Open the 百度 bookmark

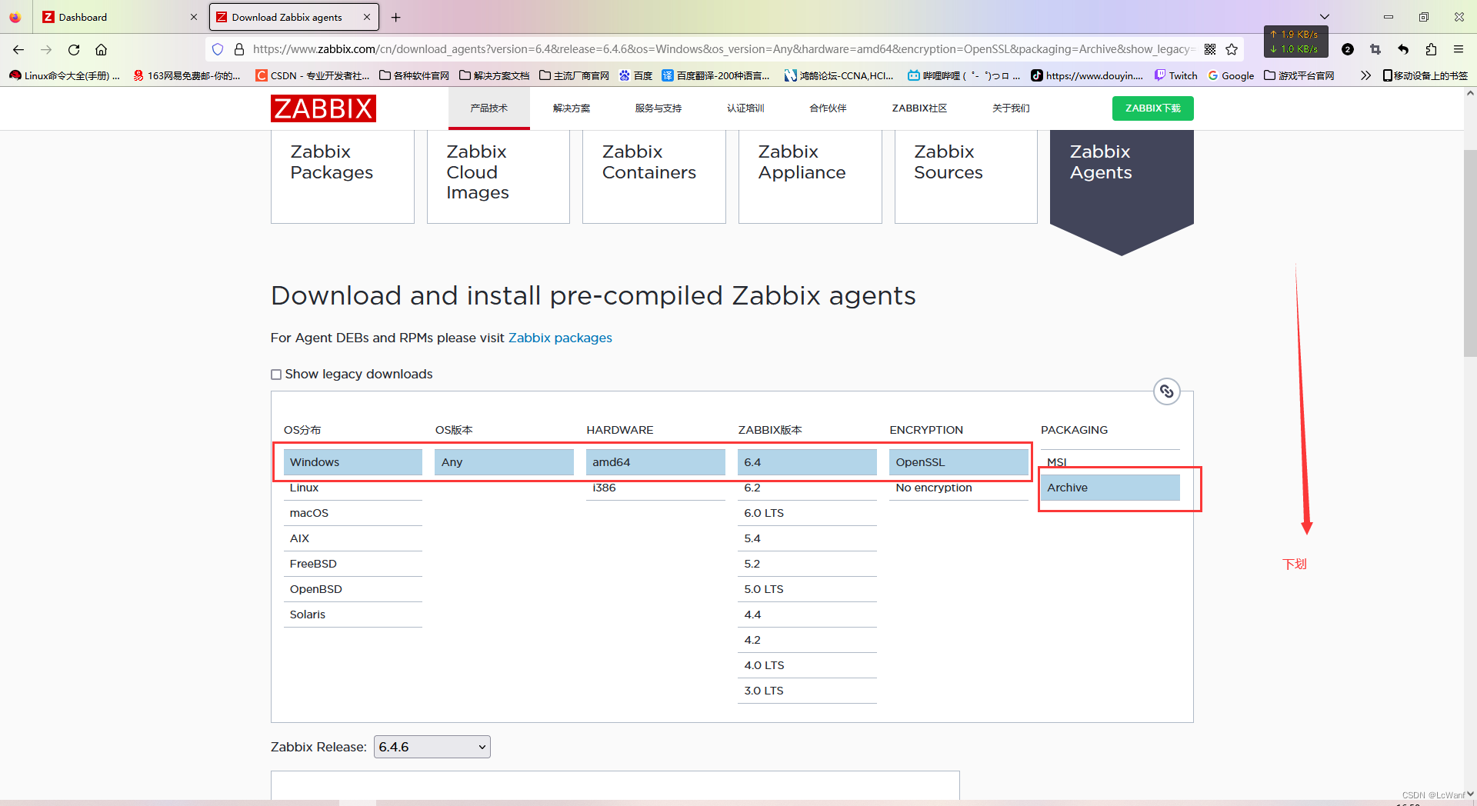click(636, 75)
